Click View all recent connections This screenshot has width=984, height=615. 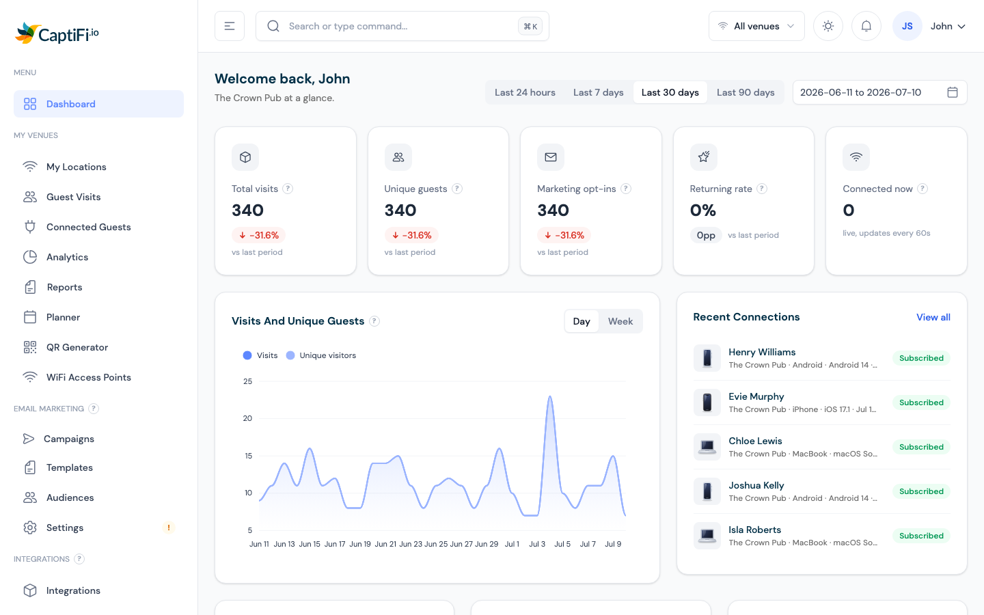[x=933, y=317]
